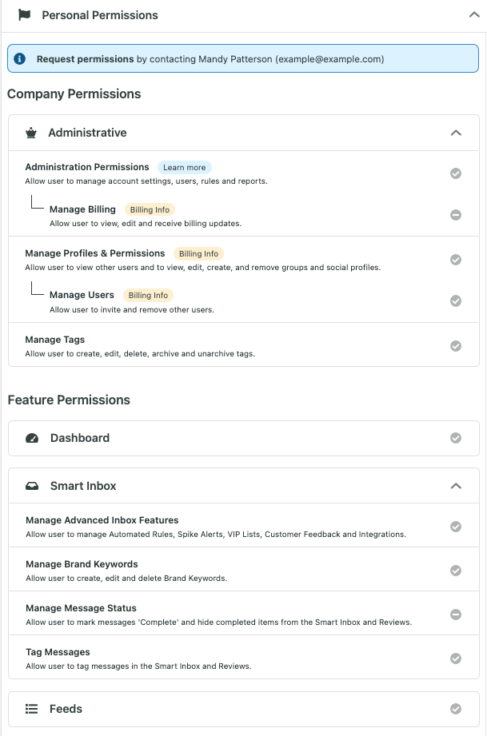The width and height of the screenshot is (487, 736).
Task: Toggle the Tag Messages checkmark
Action: (456, 658)
